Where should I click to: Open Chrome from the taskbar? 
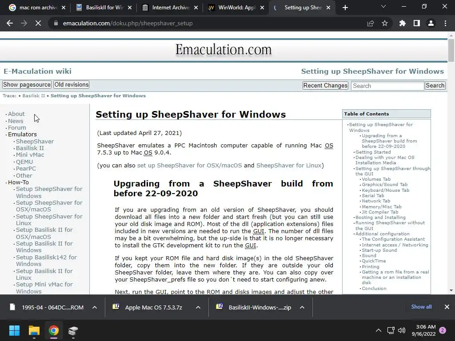(x=54, y=330)
